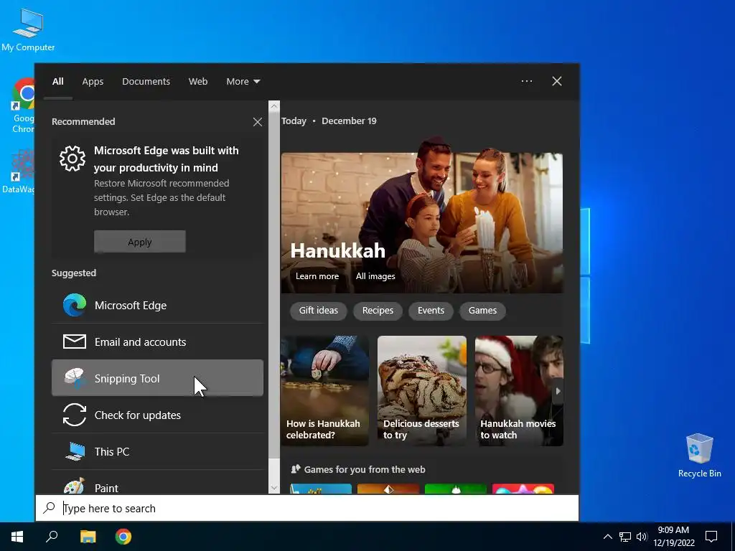Open 'Hanukkah movies to watch' card

pos(519,391)
